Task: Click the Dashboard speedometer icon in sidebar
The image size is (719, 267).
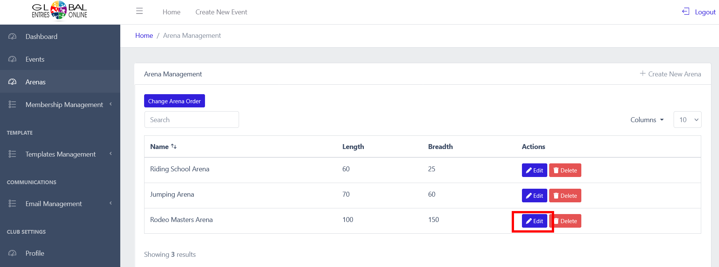Action: (12, 37)
